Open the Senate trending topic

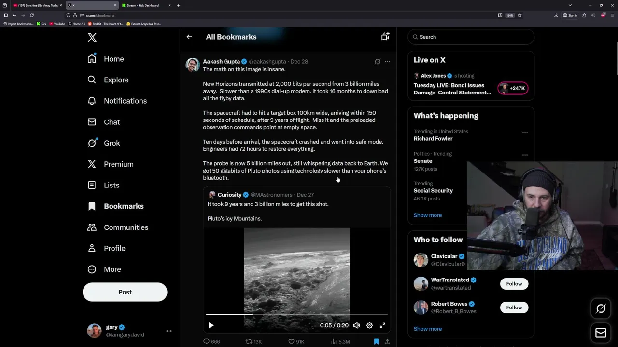coord(423,161)
